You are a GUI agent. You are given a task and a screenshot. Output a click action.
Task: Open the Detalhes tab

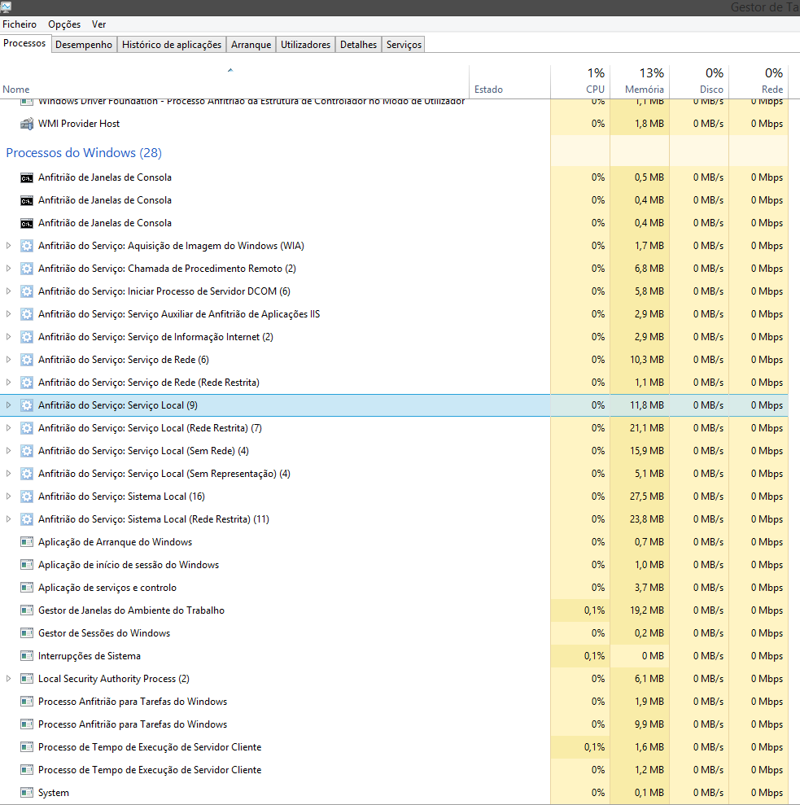point(358,45)
